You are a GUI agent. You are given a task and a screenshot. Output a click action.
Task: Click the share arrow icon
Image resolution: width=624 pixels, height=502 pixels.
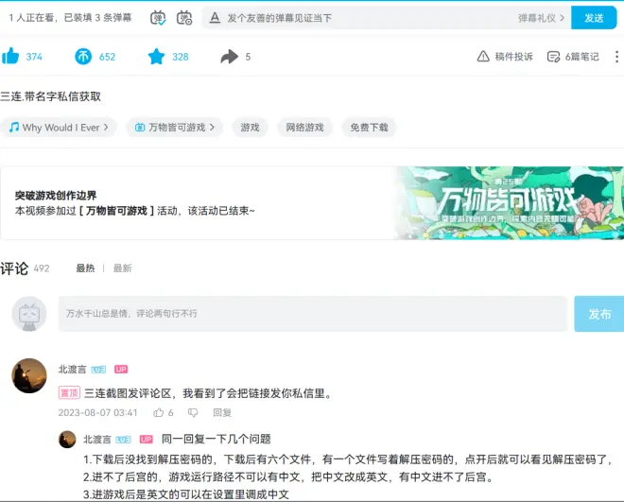(x=229, y=57)
